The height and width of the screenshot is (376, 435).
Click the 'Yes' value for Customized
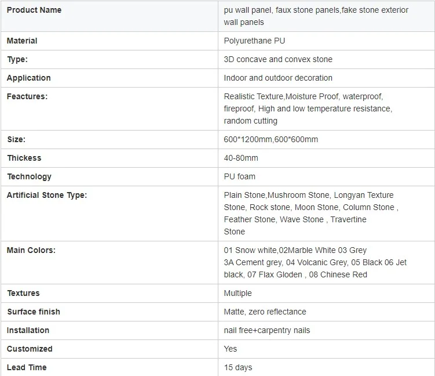[231, 349]
